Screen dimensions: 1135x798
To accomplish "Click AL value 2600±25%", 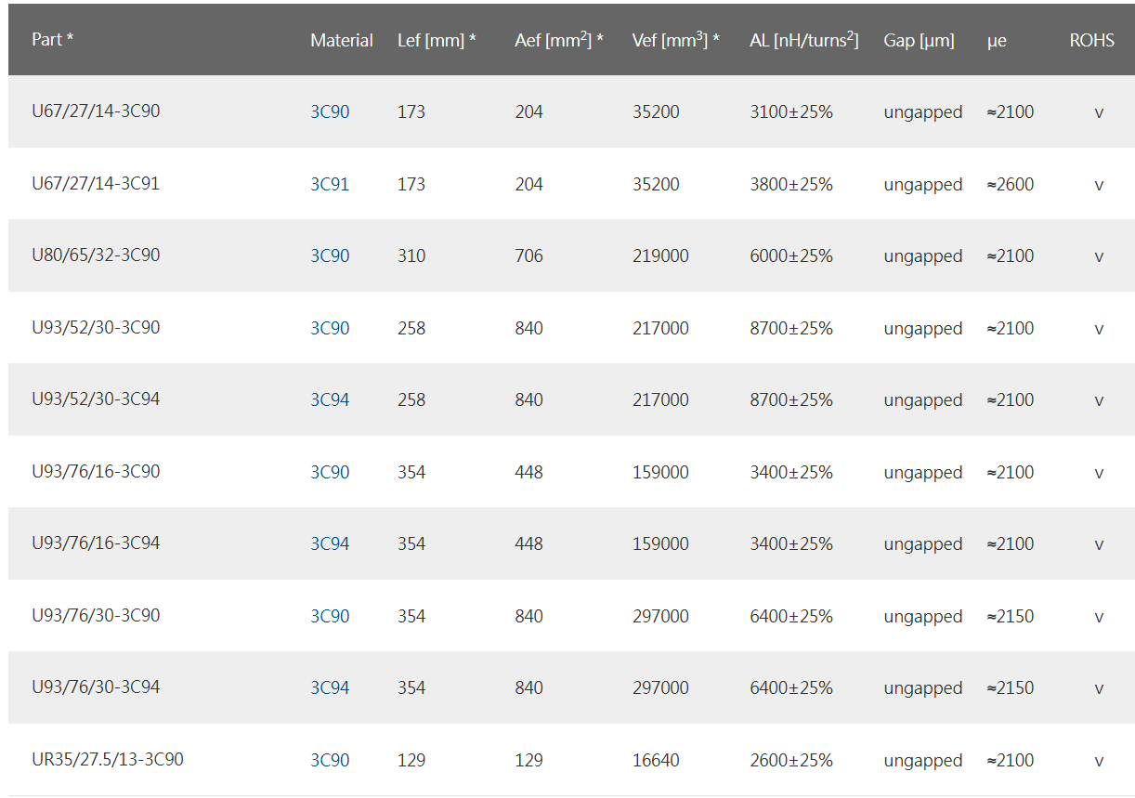I will pos(791,760).
